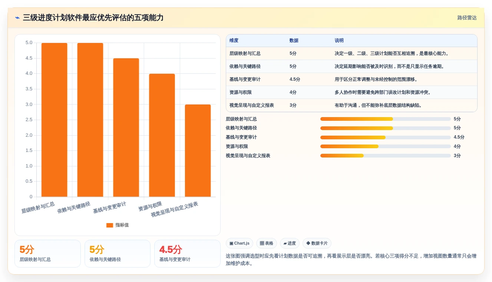Viewport: 492px width, 282px height.
Task: Click 层级映射与汇总 in the table's first row
Action: [245, 53]
